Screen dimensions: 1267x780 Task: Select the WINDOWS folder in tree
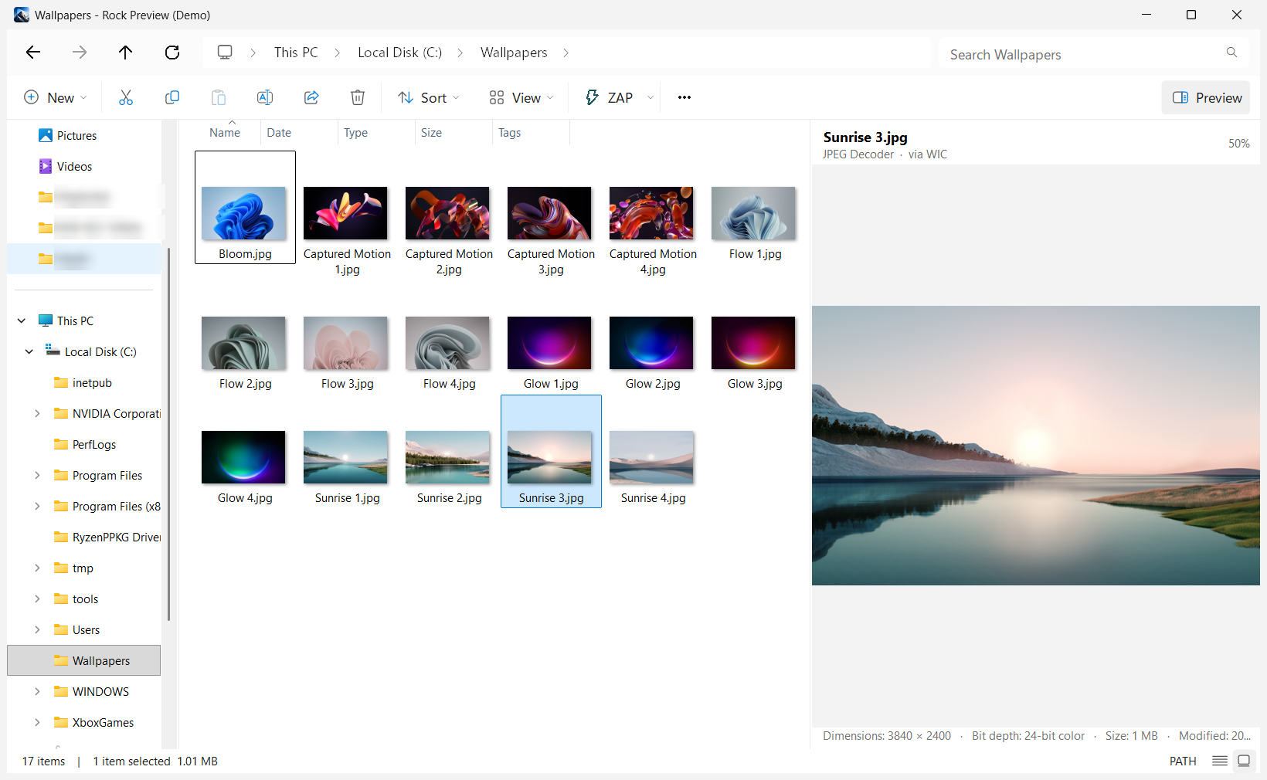92,692
